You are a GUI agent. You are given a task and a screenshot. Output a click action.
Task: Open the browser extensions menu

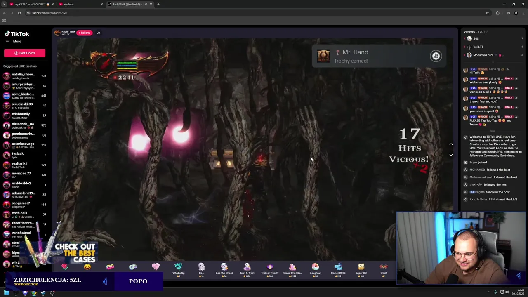[497, 13]
